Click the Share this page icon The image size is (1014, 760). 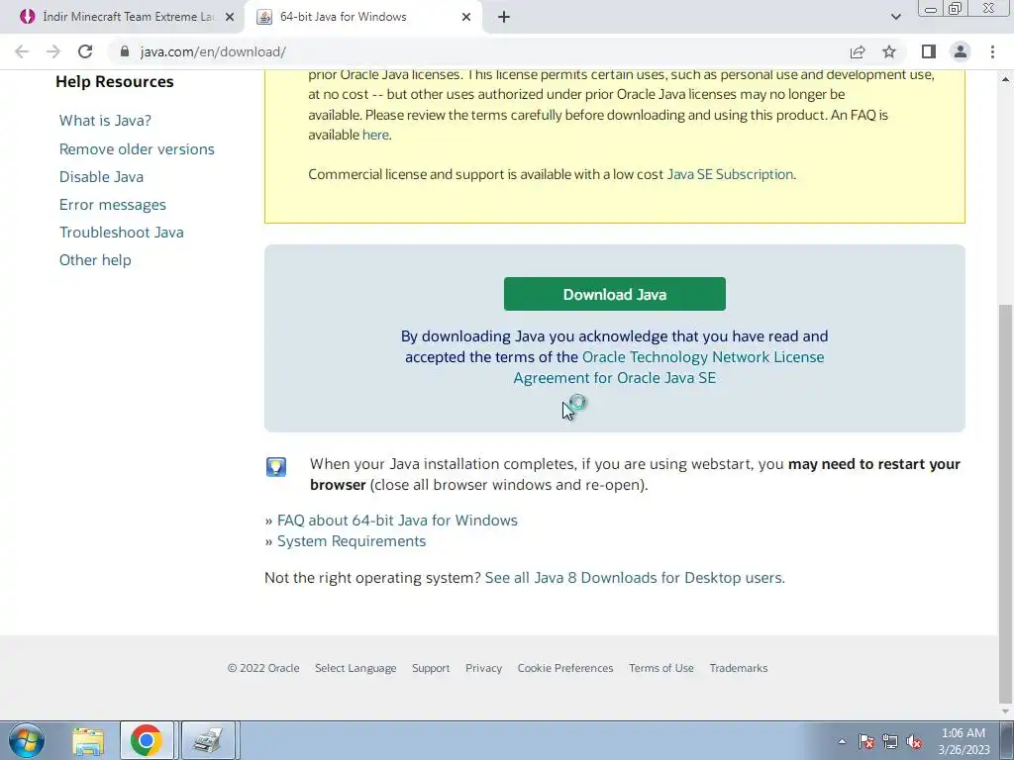[858, 51]
